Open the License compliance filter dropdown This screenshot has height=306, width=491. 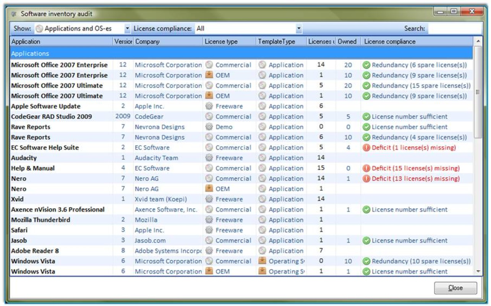click(x=299, y=28)
